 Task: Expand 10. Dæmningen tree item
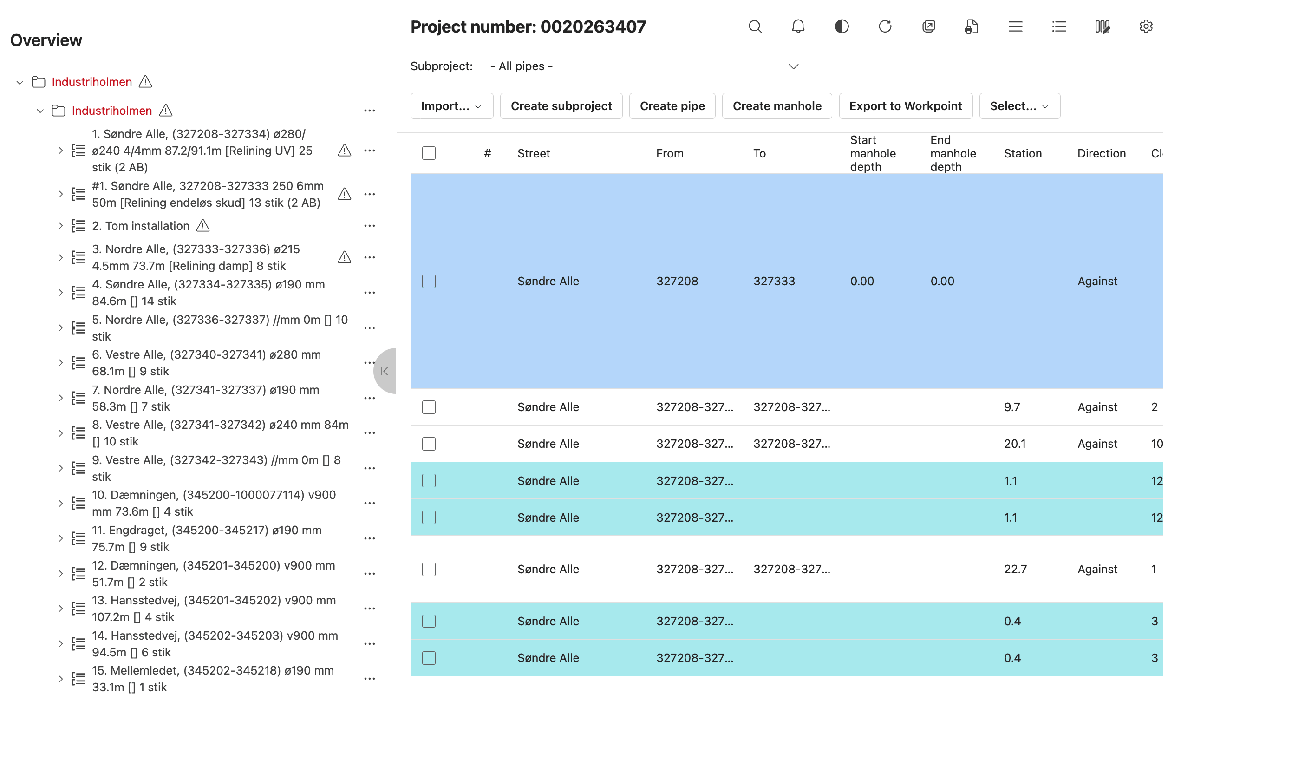[60, 503]
